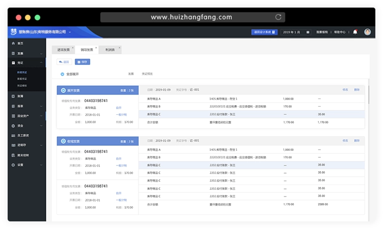This screenshot has height=229, width=383.
Task: Click the 账簿 ledger icon in sidebar
Action: coord(13,96)
